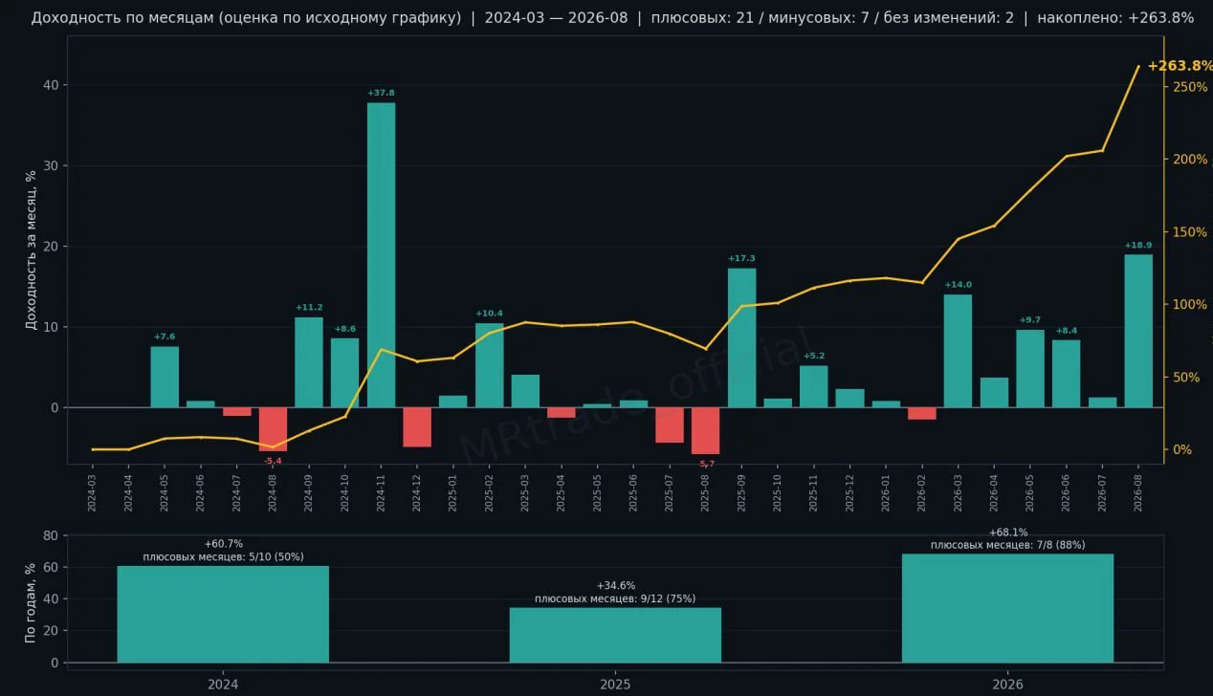Click the +37.8 bar value label
Image resolution: width=1213 pixels, height=696 pixels.
pyautogui.click(x=381, y=93)
